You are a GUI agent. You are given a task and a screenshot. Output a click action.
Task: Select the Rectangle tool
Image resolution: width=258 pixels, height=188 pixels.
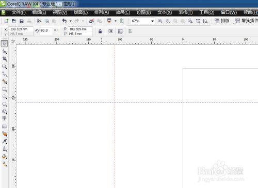(x=5, y=89)
